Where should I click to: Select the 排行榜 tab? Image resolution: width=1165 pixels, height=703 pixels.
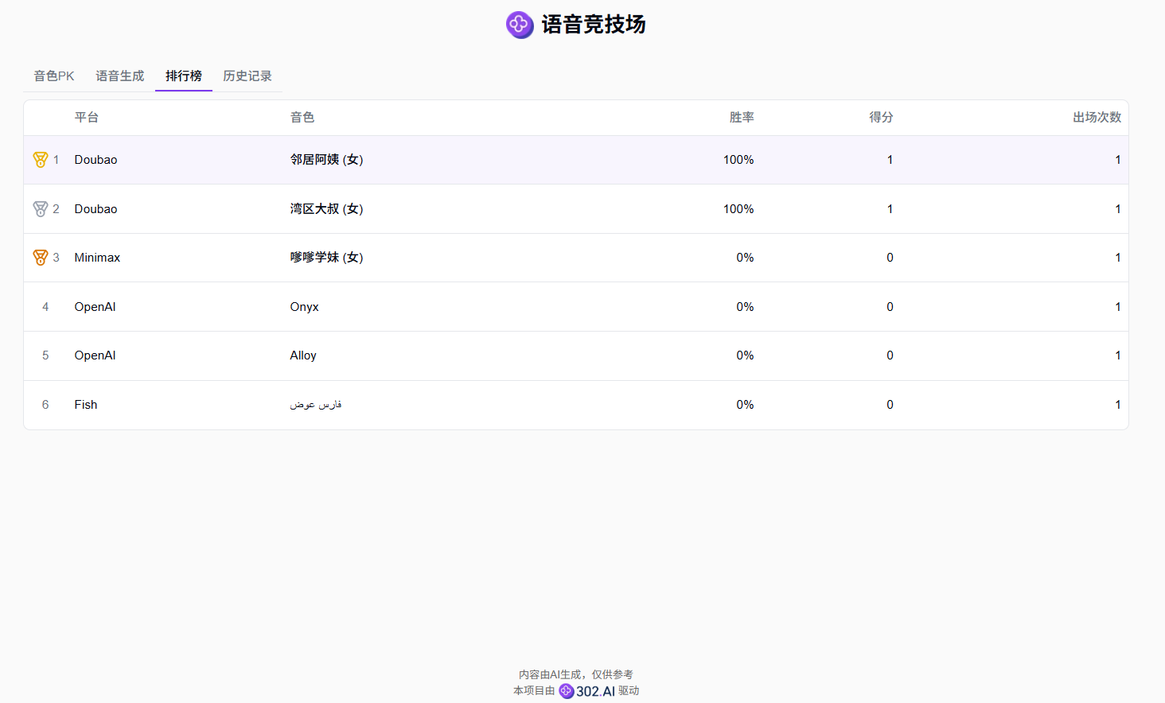tap(184, 76)
